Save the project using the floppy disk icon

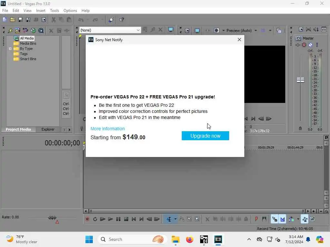click(x=20, y=20)
